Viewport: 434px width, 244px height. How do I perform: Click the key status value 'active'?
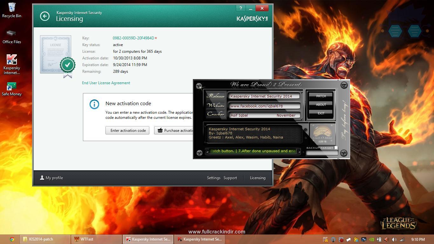point(118,45)
